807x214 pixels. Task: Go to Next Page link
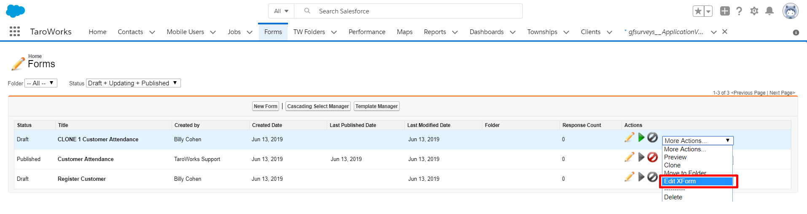click(x=782, y=93)
